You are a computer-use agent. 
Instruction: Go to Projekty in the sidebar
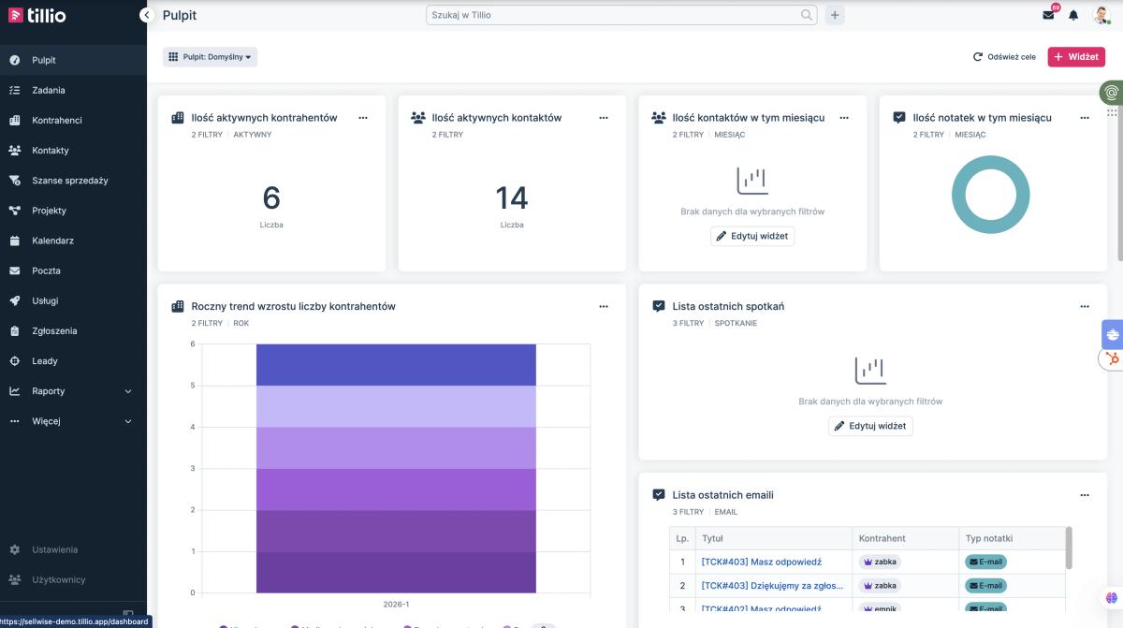[73, 211]
